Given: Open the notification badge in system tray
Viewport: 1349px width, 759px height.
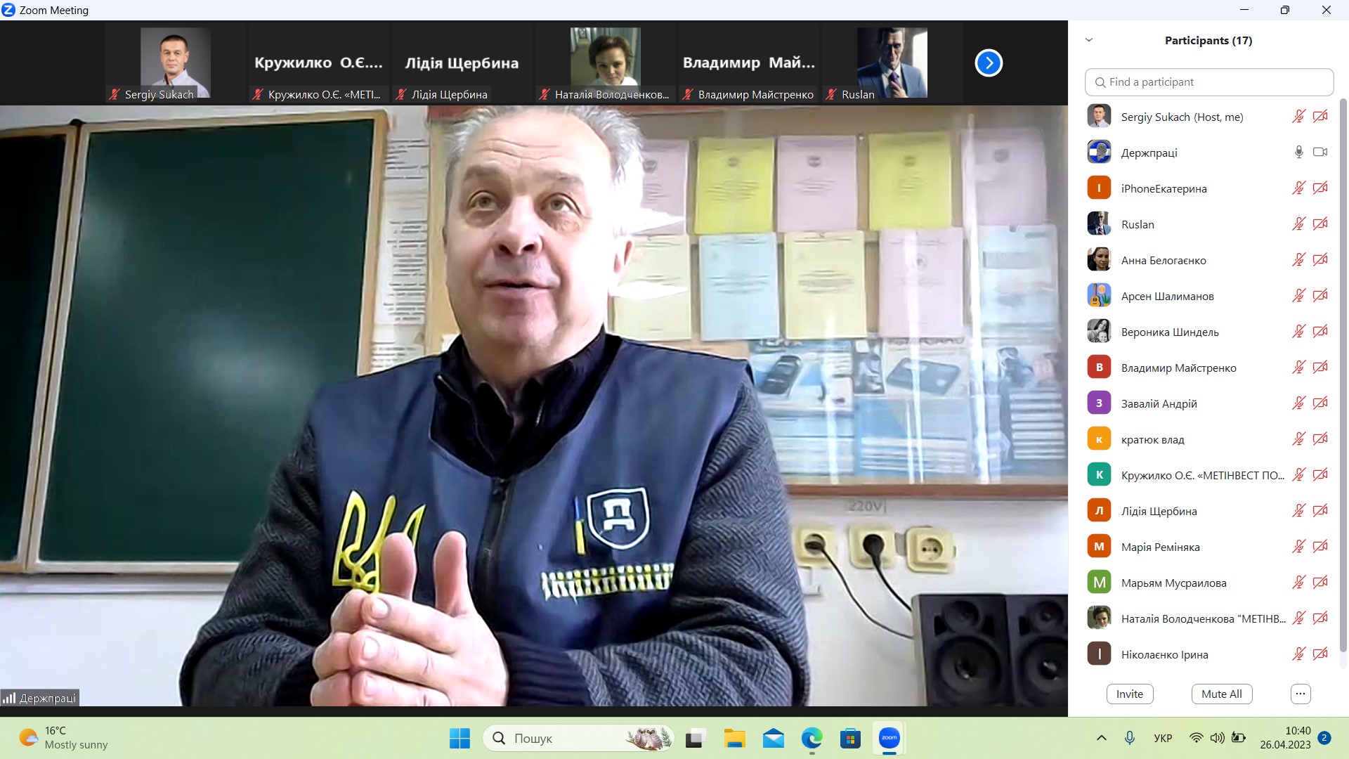Looking at the screenshot, I should coord(1324,738).
